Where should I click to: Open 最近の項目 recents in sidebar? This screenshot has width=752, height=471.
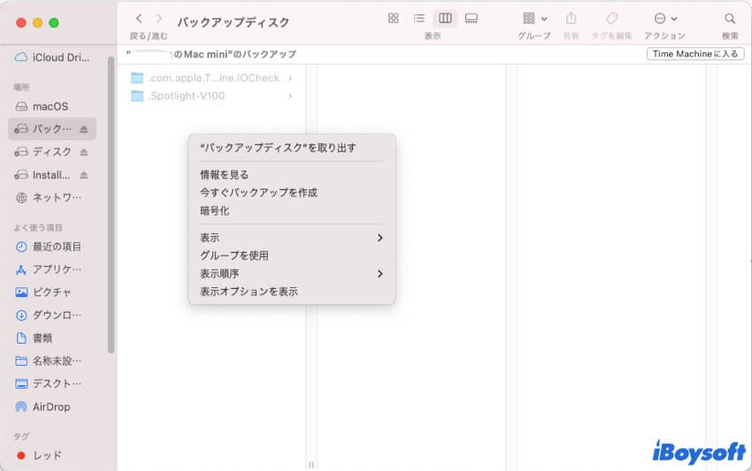48,247
